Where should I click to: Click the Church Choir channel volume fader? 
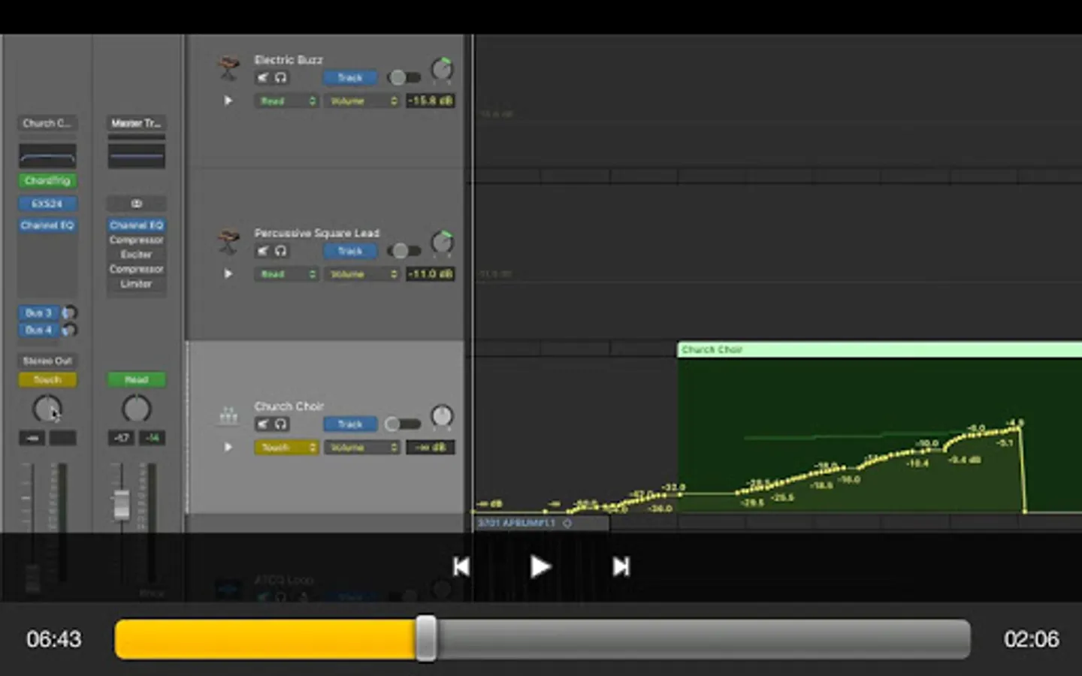click(32, 578)
